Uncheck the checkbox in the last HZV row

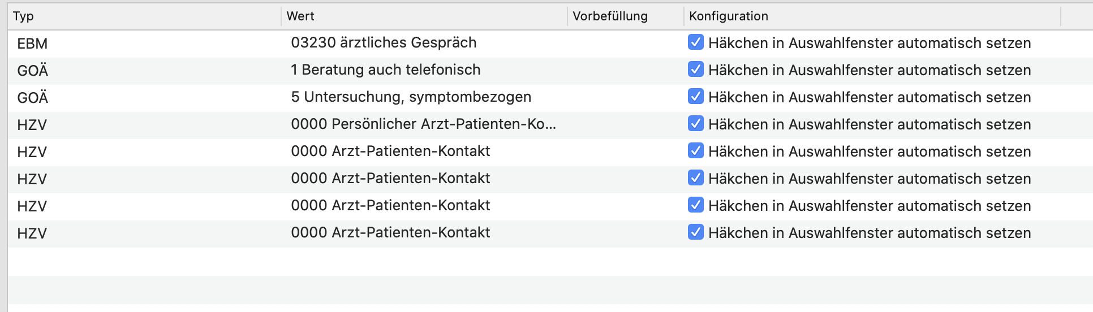click(695, 232)
